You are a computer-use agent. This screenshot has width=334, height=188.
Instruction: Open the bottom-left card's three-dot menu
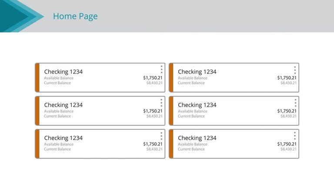[x=161, y=136]
